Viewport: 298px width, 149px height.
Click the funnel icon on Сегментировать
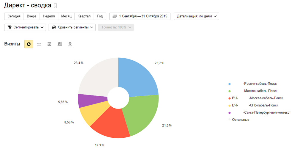tap(10, 27)
